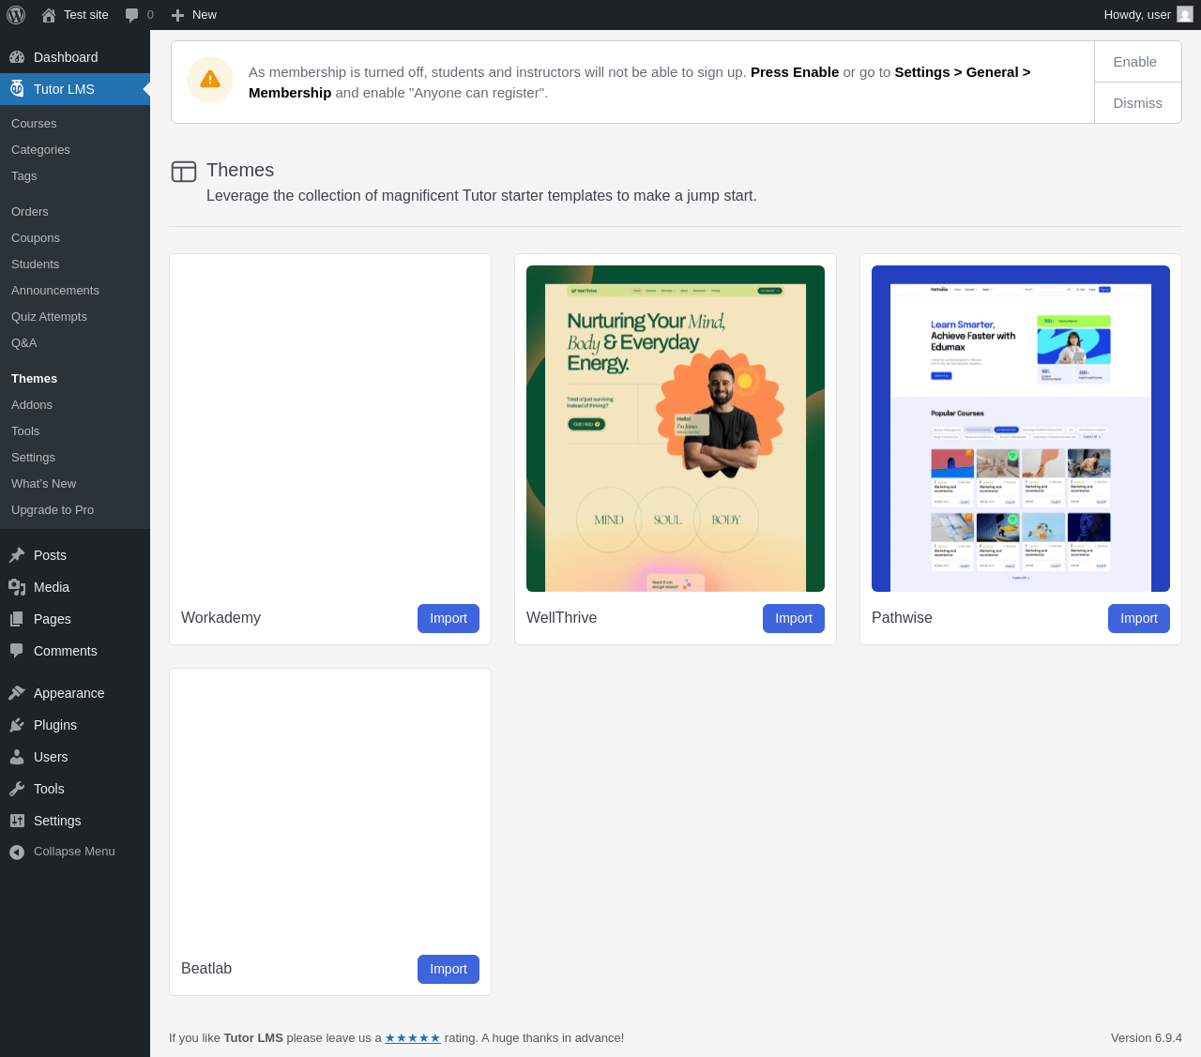Import the Pathwise theme
This screenshot has height=1057, width=1201.
(1139, 619)
